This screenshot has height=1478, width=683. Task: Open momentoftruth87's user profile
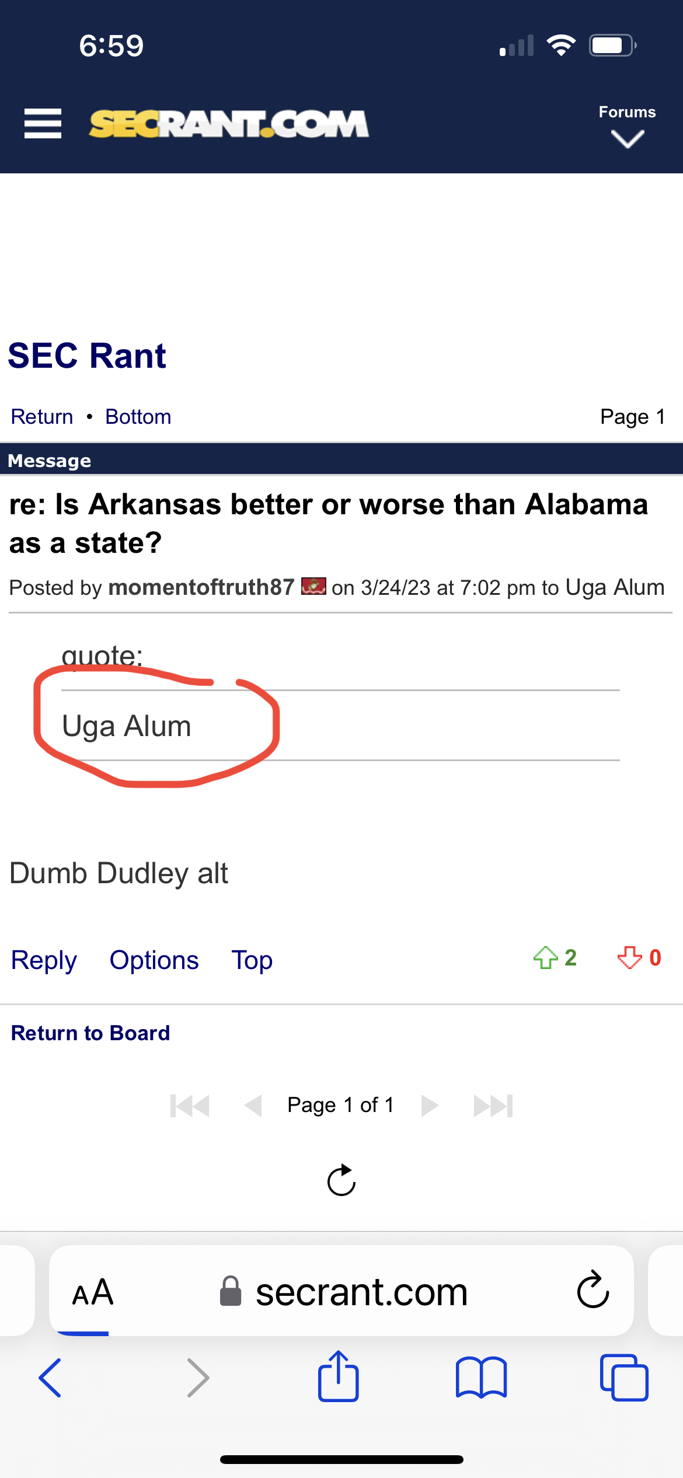pos(201,587)
